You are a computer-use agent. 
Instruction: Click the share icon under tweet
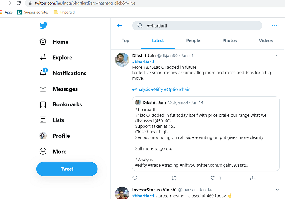click(252, 178)
